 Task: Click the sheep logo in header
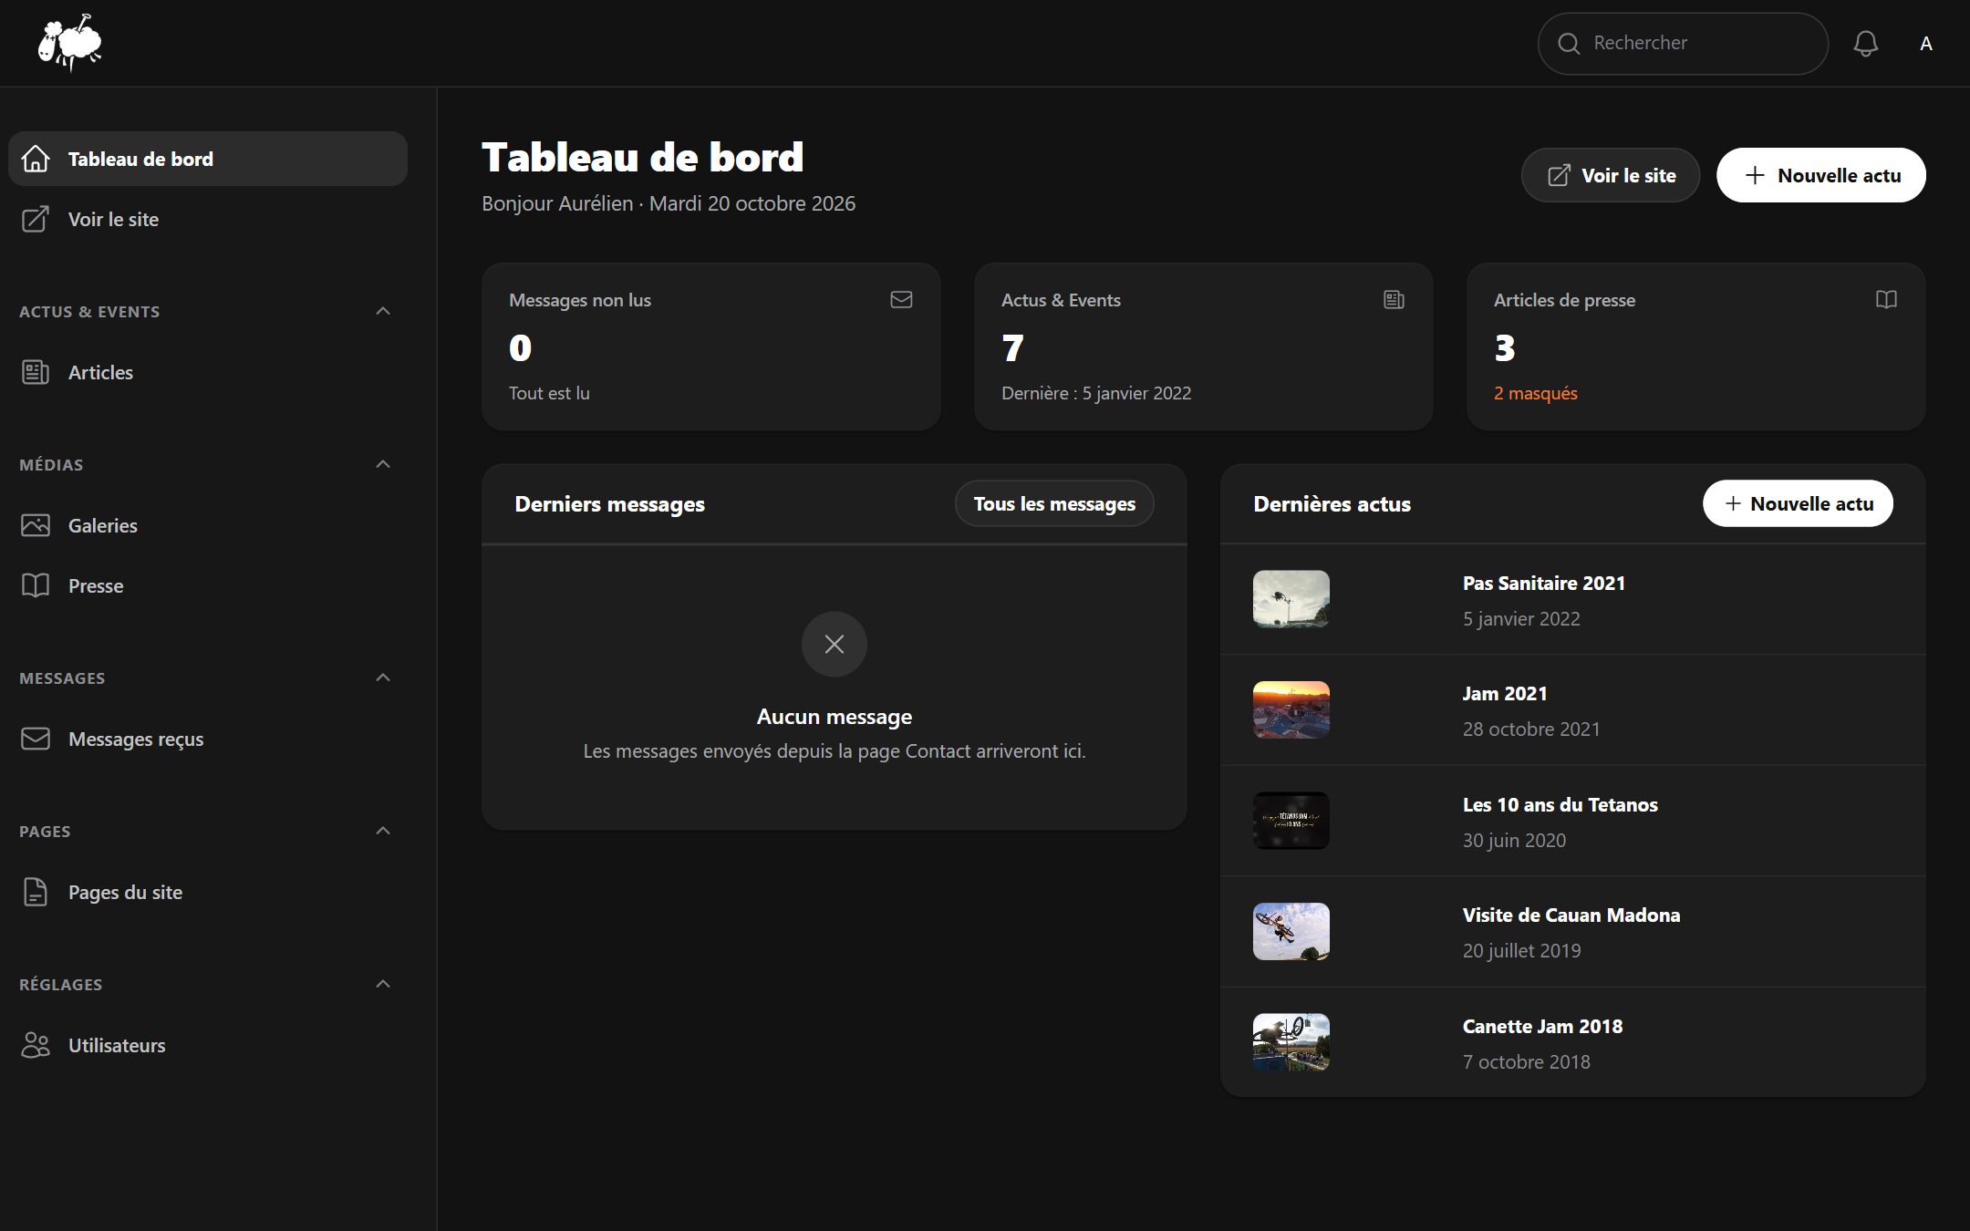point(70,43)
